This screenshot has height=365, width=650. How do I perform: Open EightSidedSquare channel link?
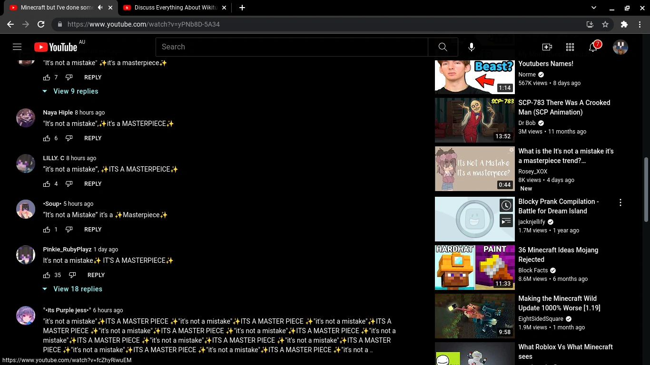(541, 319)
